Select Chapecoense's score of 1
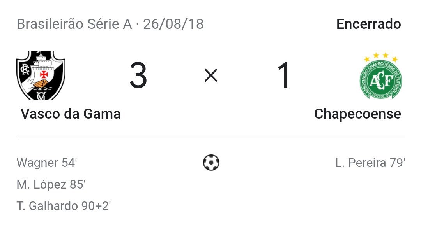Image resolution: width=421 pixels, height=240 pixels. point(283,75)
